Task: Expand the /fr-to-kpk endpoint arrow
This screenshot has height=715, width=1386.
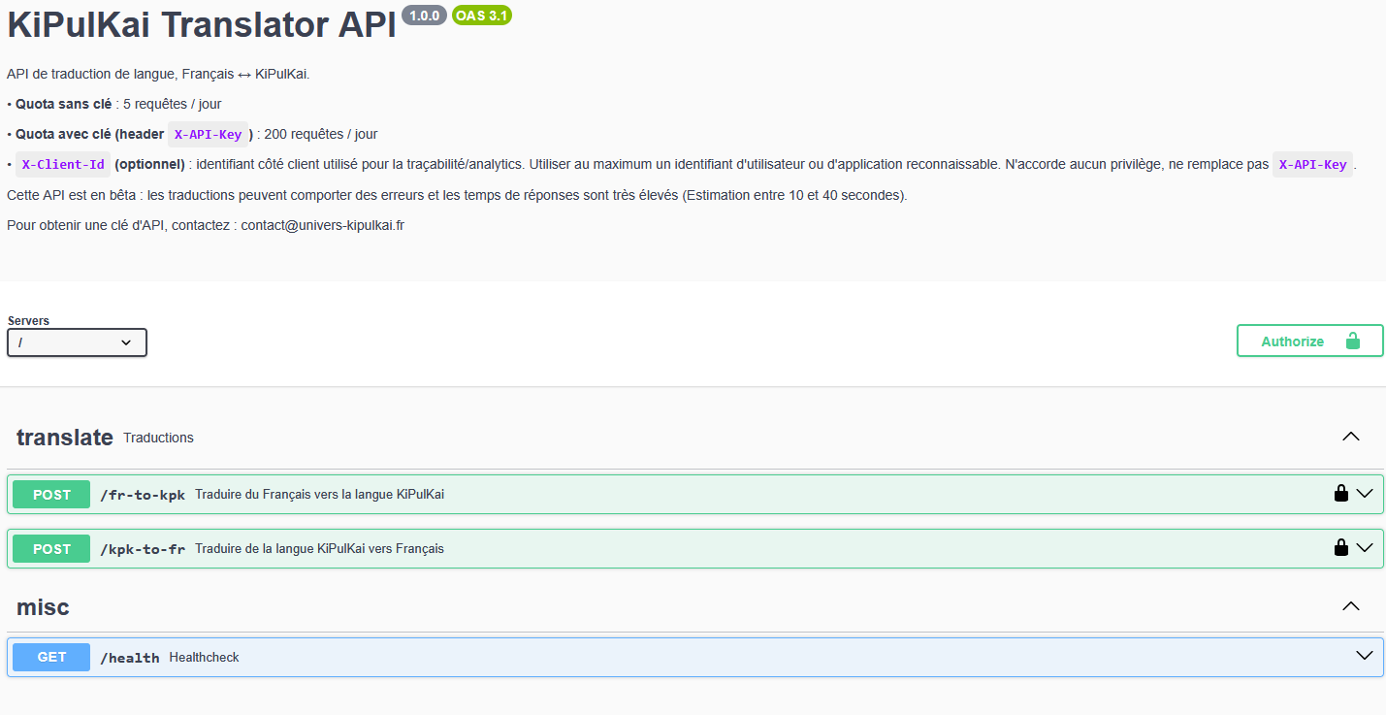Action: (1365, 494)
